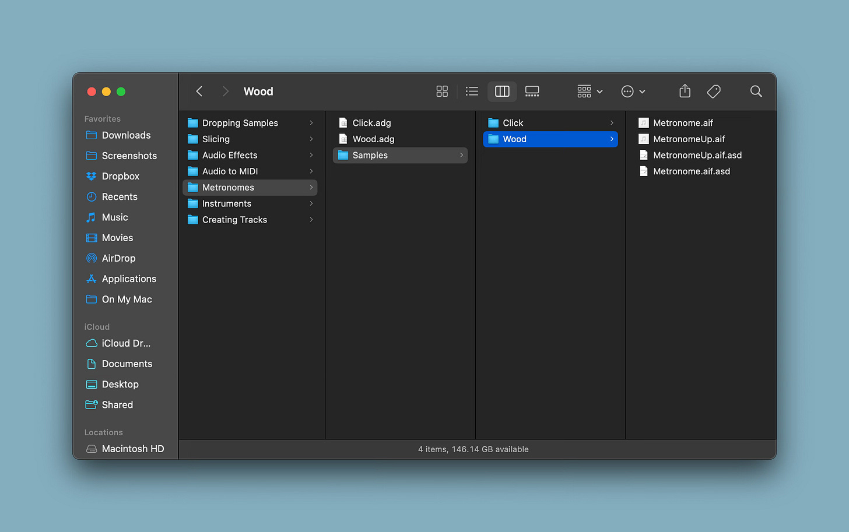
Task: Select the Dropping Samples folder
Action: click(250, 123)
